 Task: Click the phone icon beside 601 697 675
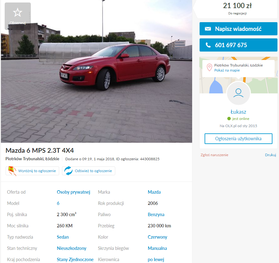(208, 45)
